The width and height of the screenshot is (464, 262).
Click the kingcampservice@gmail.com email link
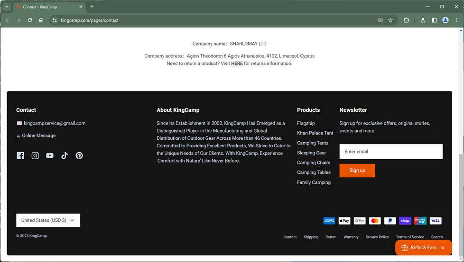55,123
